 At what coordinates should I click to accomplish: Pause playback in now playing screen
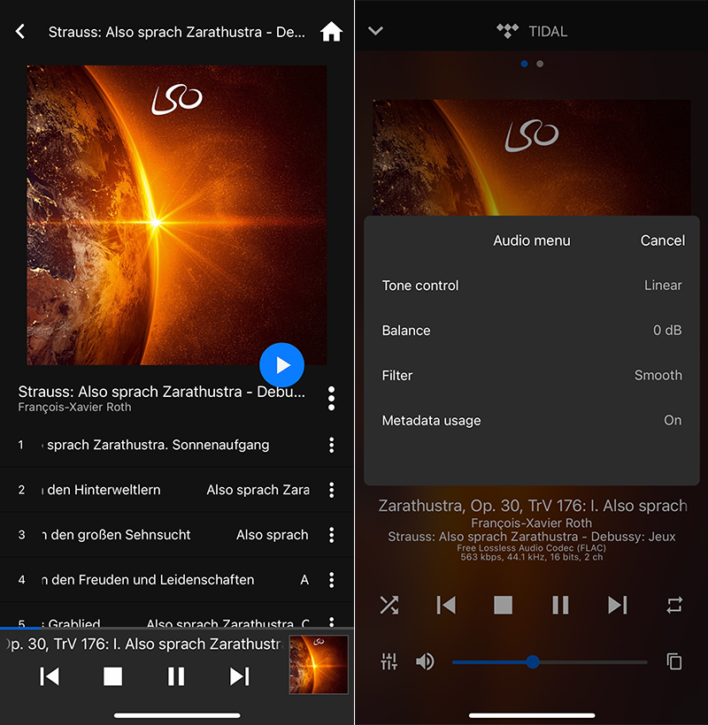pos(560,605)
